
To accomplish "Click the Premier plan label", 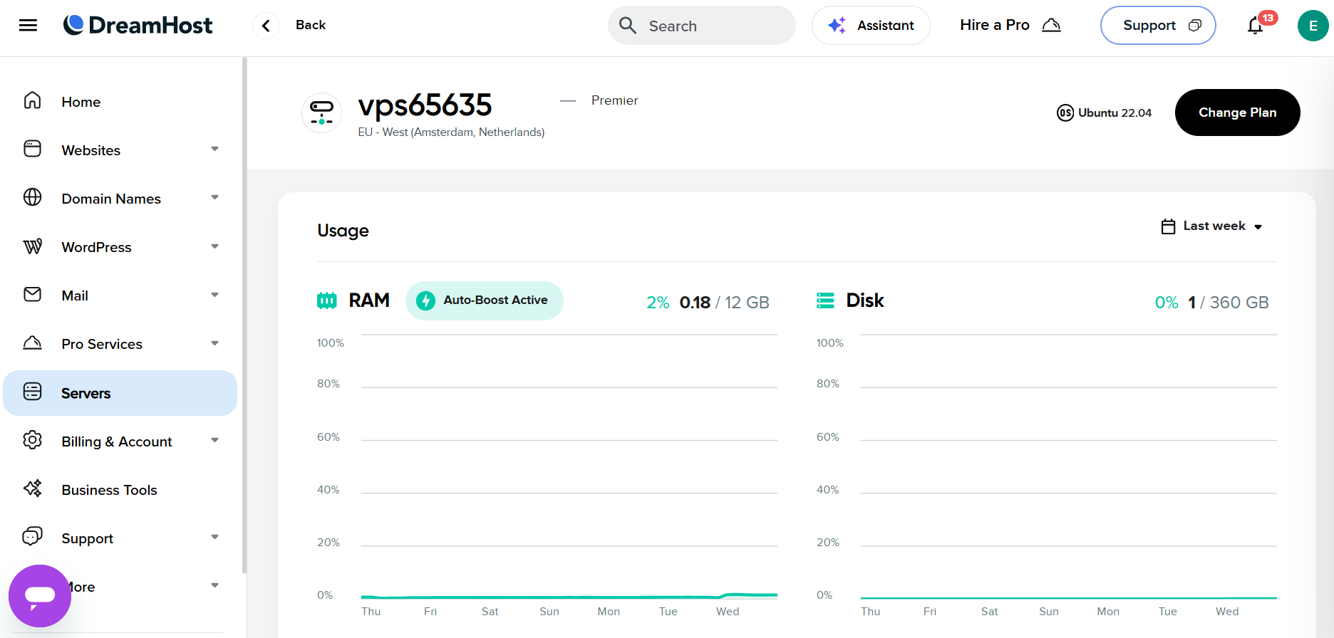I will 614,100.
